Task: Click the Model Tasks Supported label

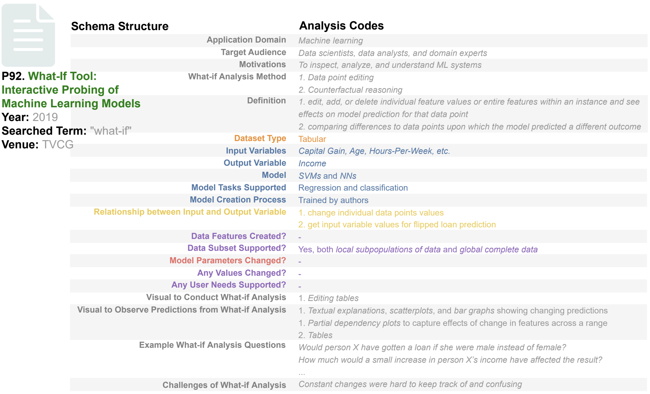Action: click(239, 188)
